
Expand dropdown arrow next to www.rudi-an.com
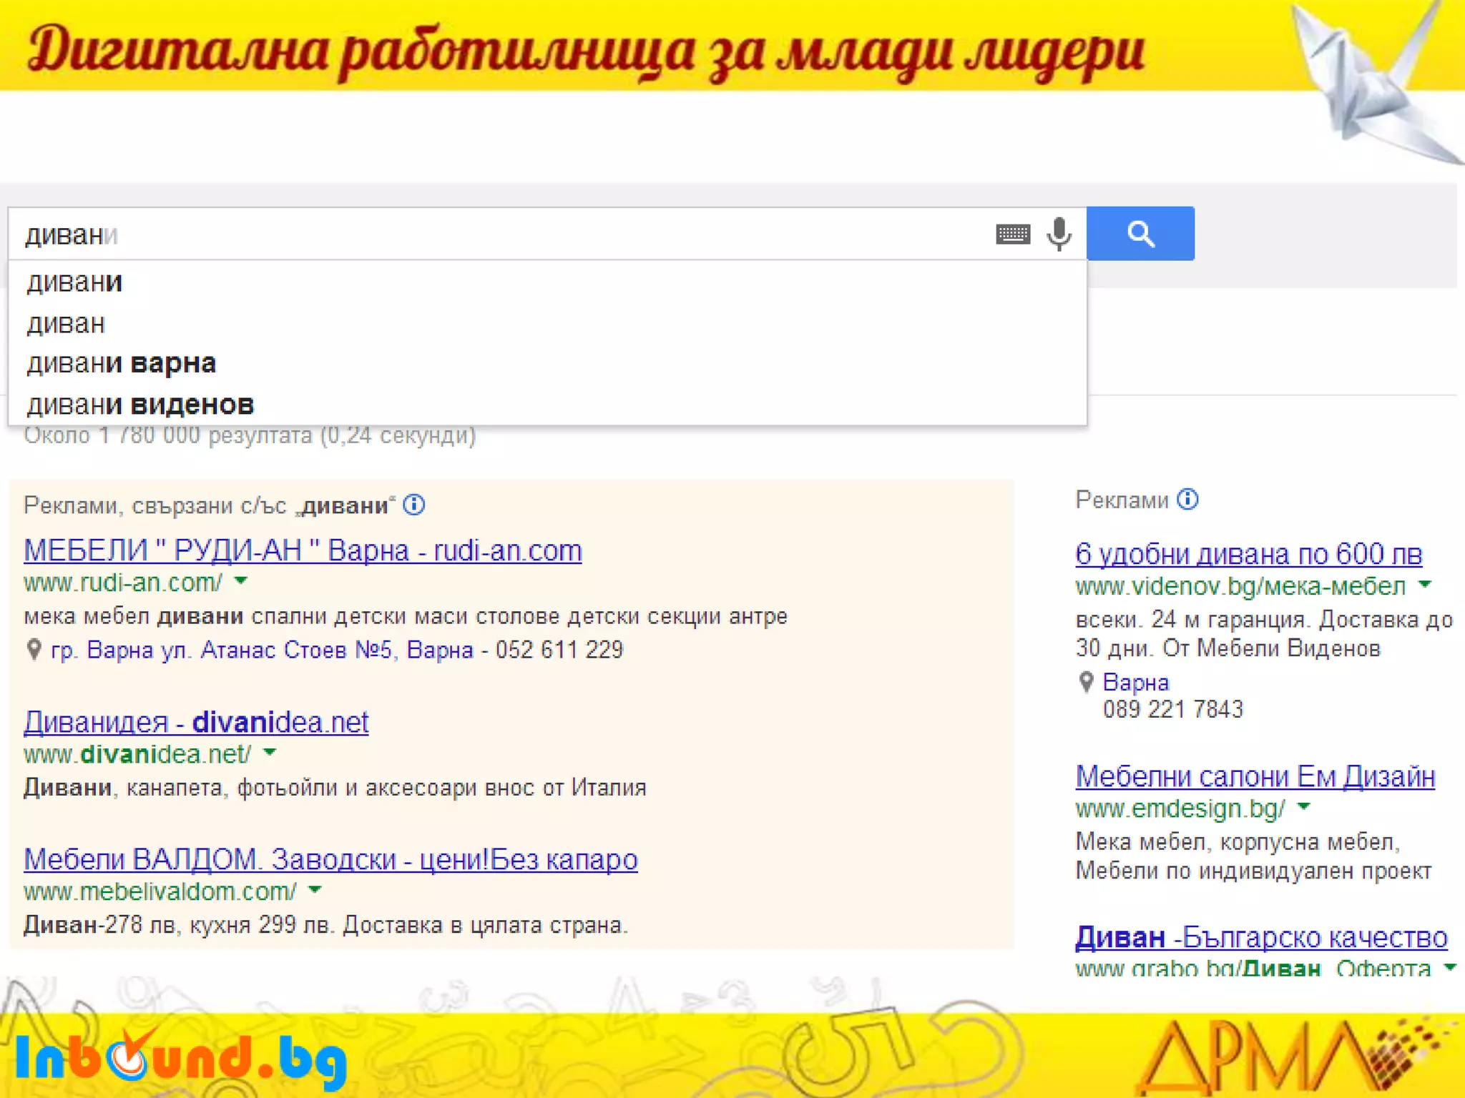pyautogui.click(x=241, y=580)
